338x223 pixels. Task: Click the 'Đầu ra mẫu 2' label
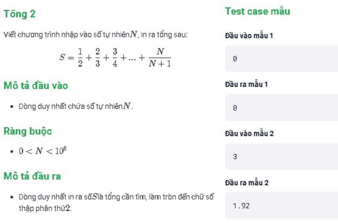tap(247, 182)
